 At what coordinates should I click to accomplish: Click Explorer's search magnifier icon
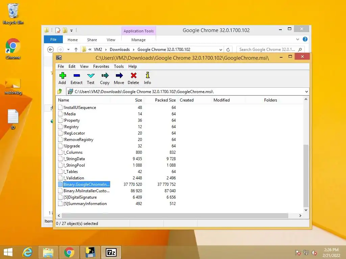click(300, 50)
